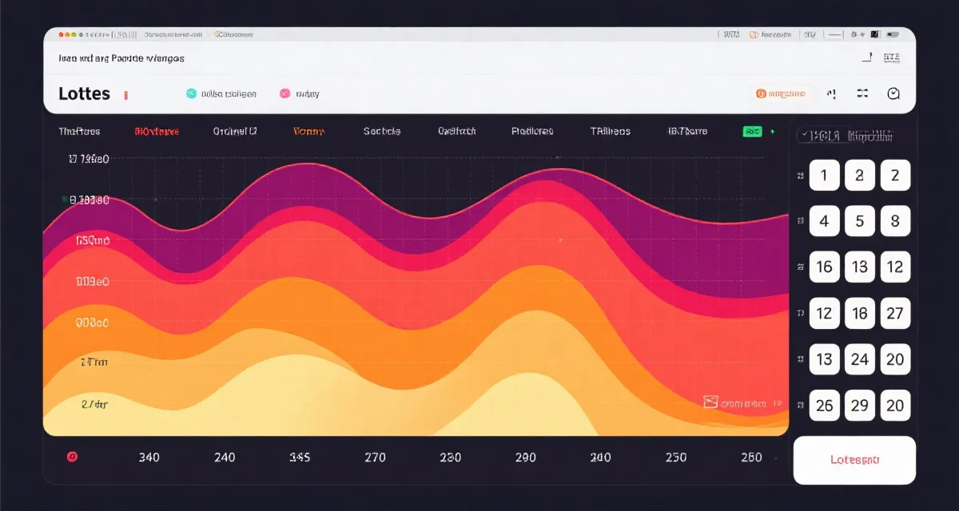The height and width of the screenshot is (511, 959).
Task: Toggle the cyan legend series indicator
Action: tap(191, 93)
